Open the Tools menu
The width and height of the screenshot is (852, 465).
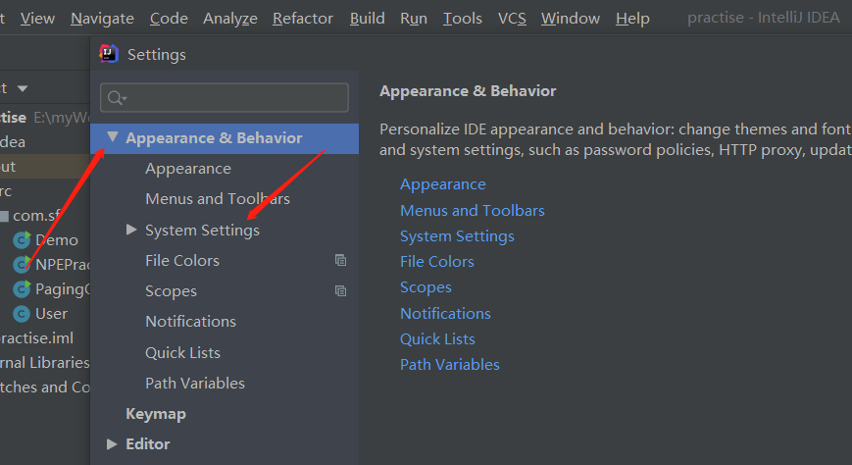pos(463,19)
